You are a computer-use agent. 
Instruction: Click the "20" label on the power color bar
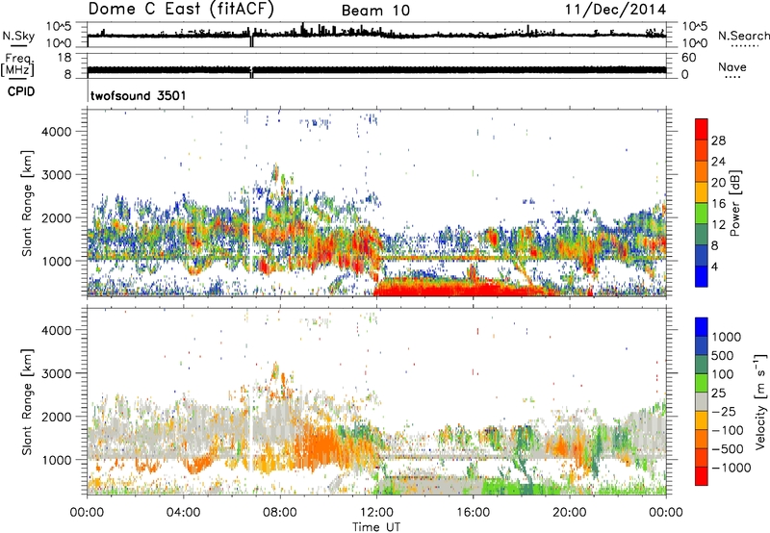718,183
